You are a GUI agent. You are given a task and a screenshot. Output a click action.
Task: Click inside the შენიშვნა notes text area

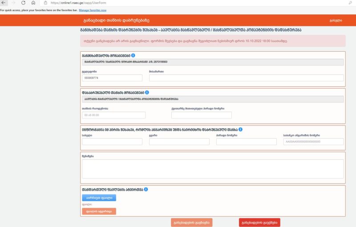[x=213, y=169]
